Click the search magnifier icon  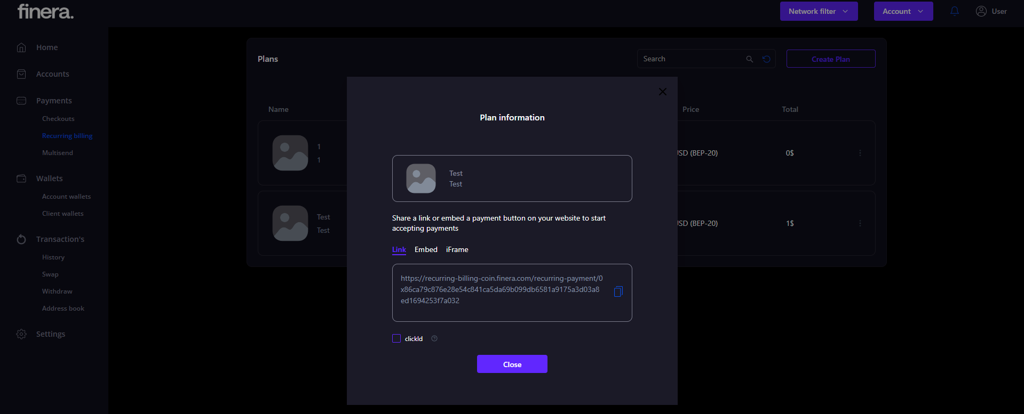[749, 59]
